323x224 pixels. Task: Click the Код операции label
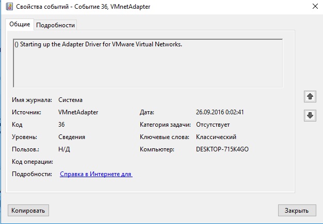click(33, 162)
